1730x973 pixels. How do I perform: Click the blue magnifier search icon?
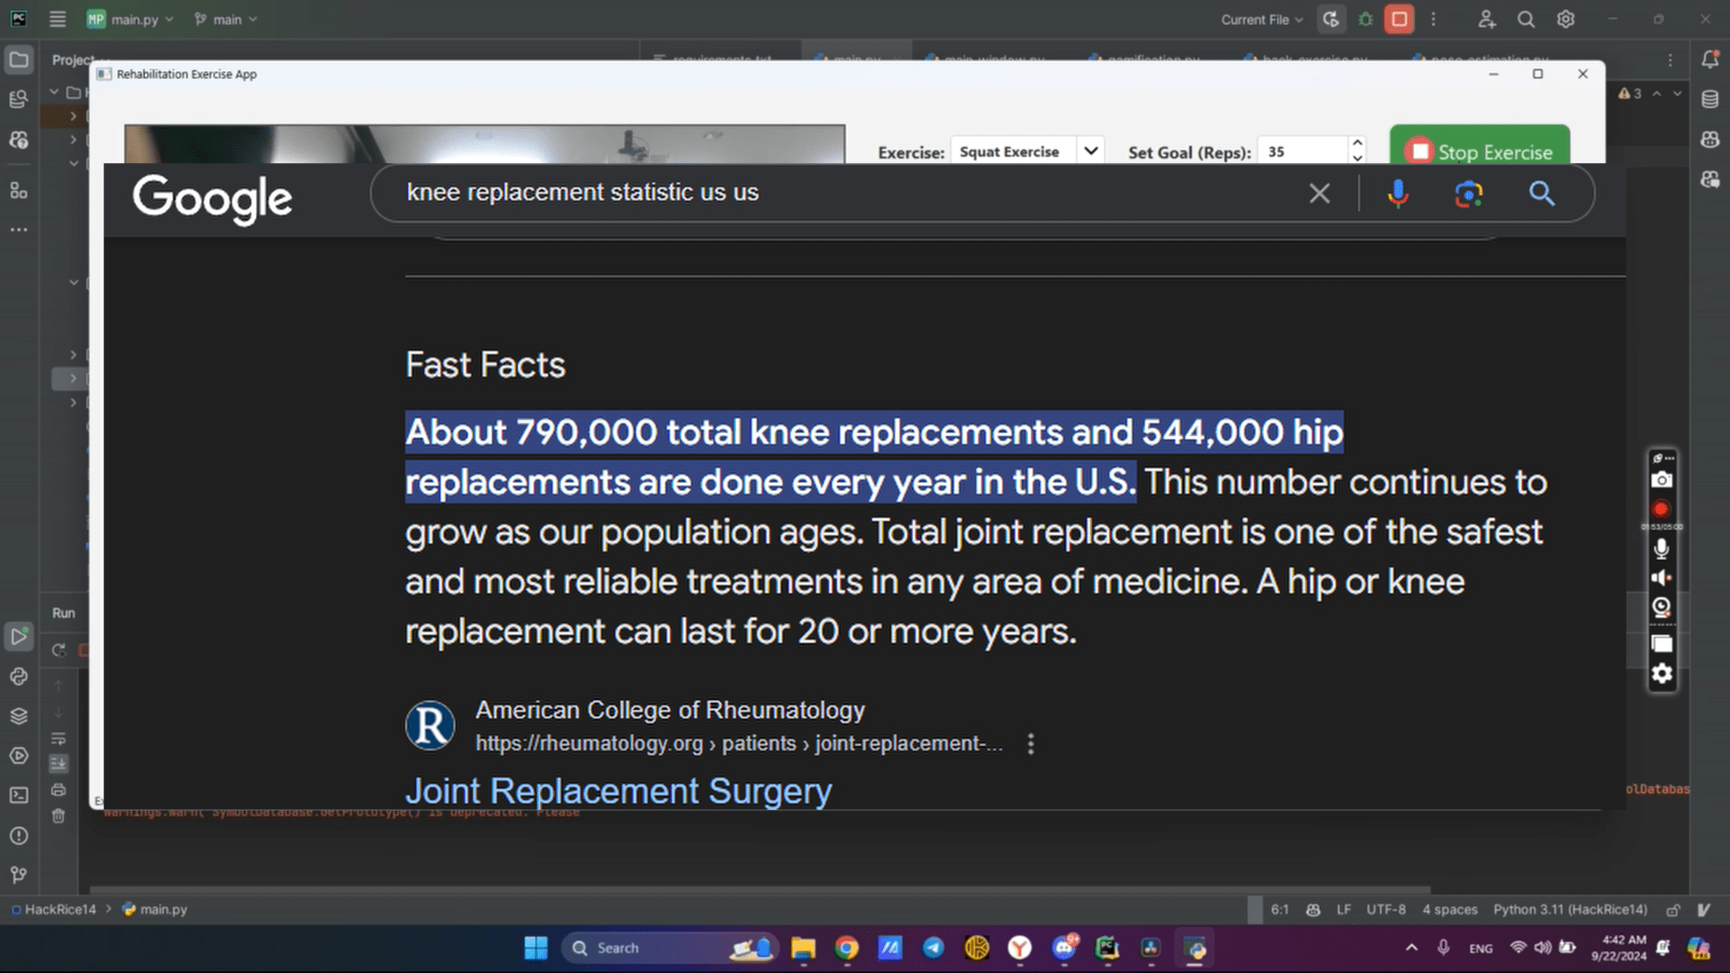tap(1542, 194)
